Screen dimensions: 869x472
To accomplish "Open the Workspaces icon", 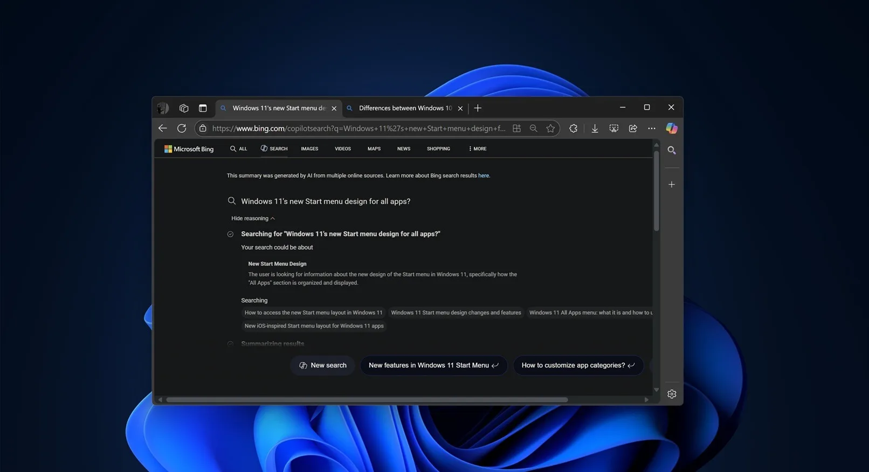I will click(184, 108).
